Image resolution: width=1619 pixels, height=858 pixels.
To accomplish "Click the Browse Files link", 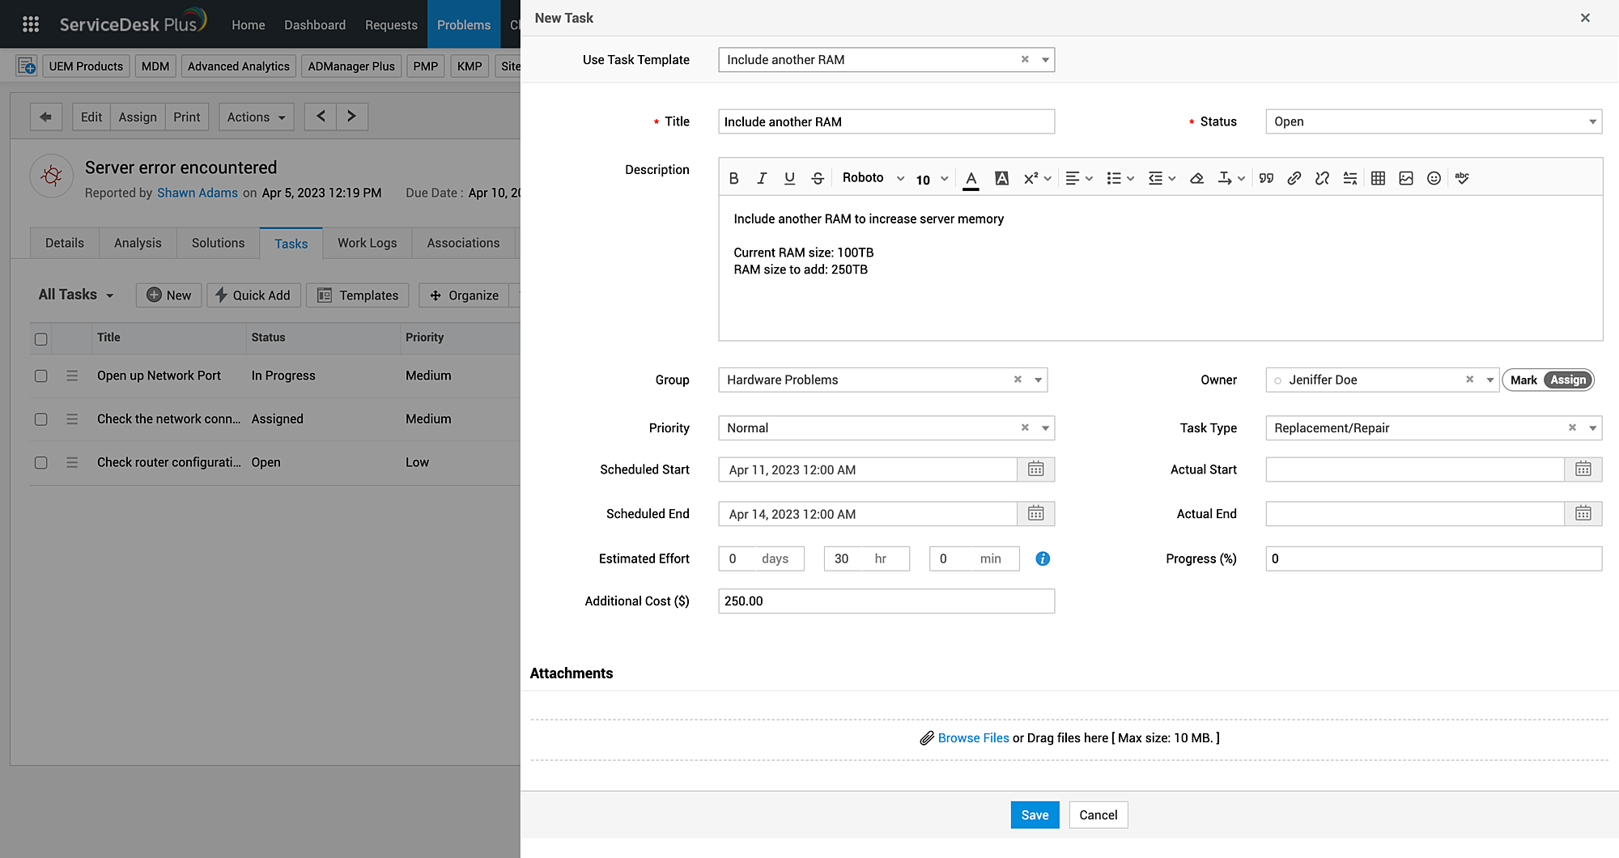I will click(973, 738).
